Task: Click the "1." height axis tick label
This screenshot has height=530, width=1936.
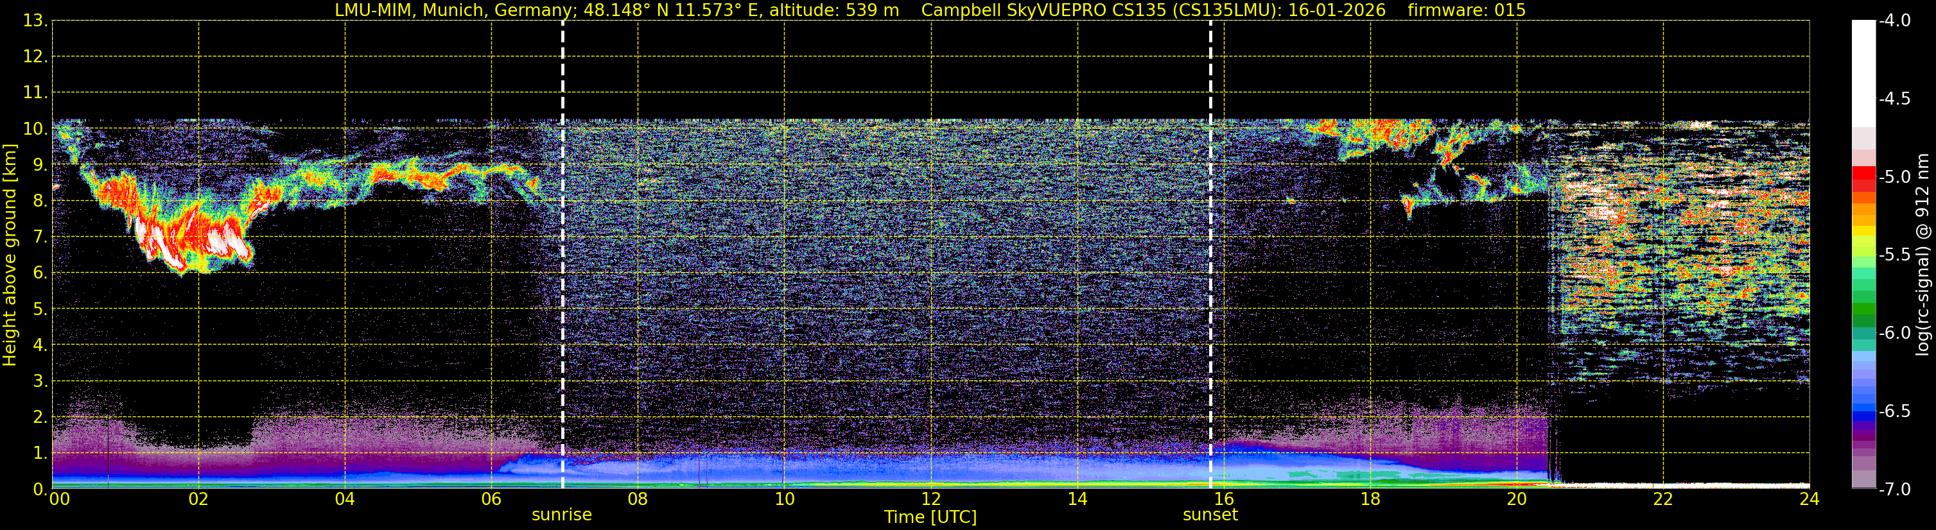Action: (x=40, y=454)
